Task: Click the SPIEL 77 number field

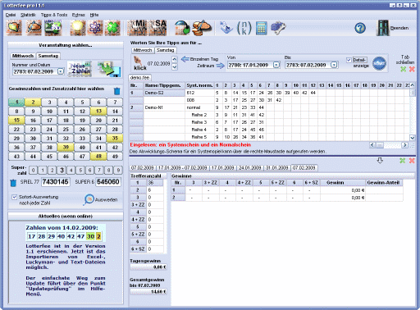Action: click(56, 182)
